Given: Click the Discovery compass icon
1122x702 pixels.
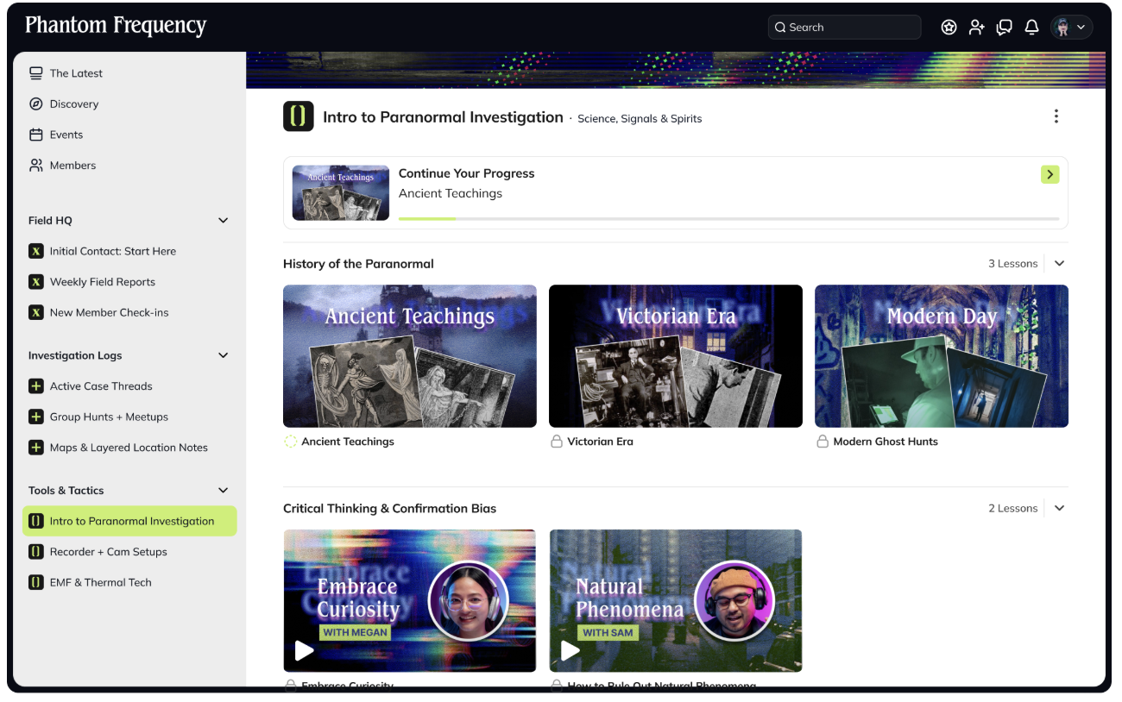Looking at the screenshot, I should pos(35,104).
